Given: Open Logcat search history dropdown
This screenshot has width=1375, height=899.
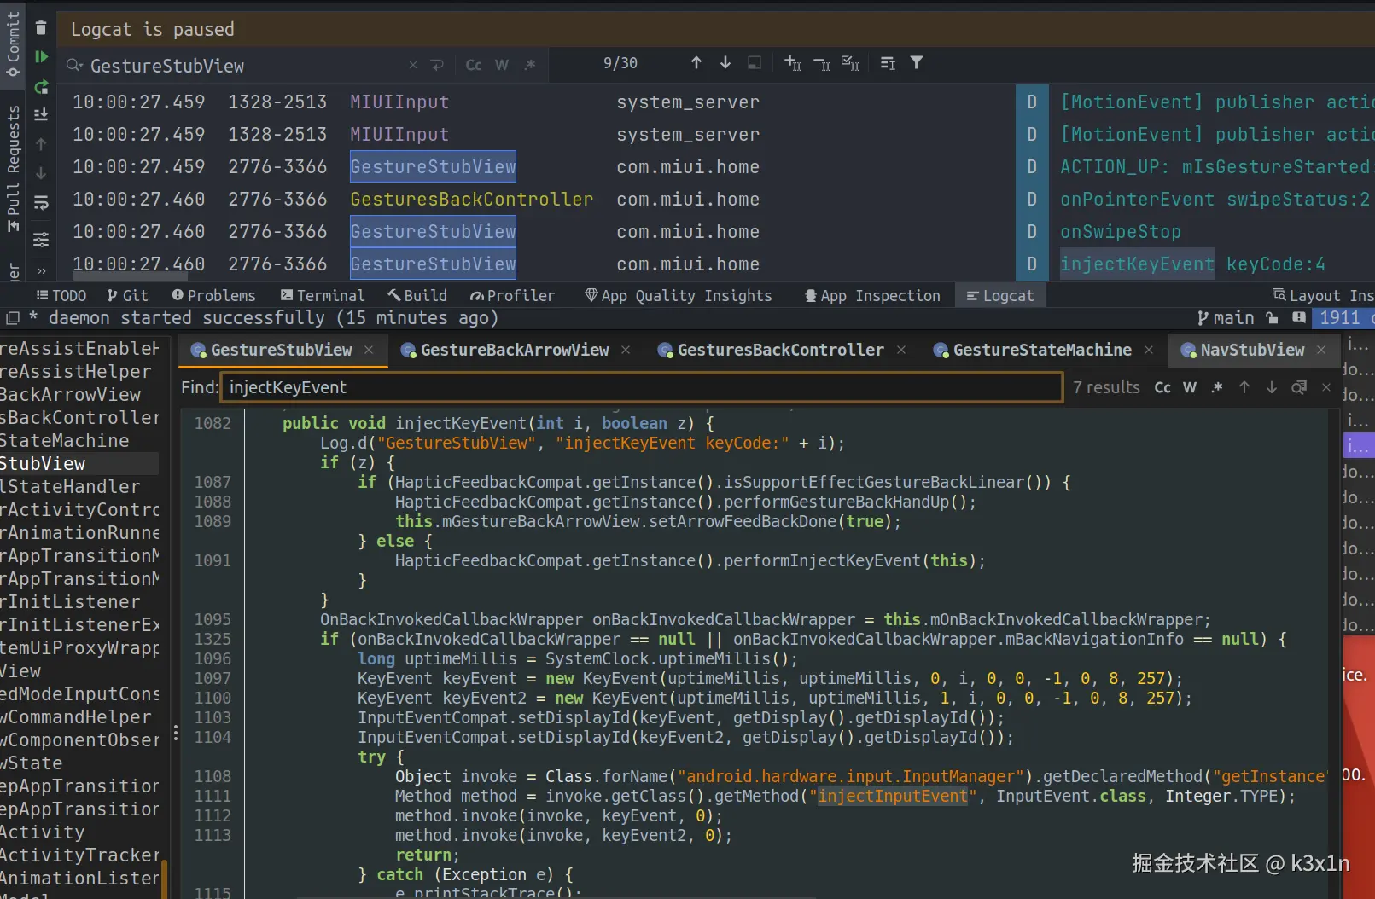Looking at the screenshot, I should [75, 66].
